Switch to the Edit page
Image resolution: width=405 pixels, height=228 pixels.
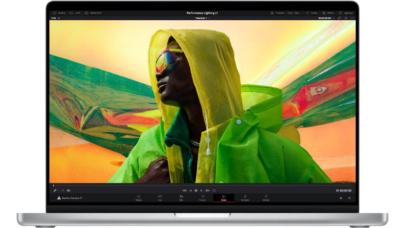coord(181,198)
